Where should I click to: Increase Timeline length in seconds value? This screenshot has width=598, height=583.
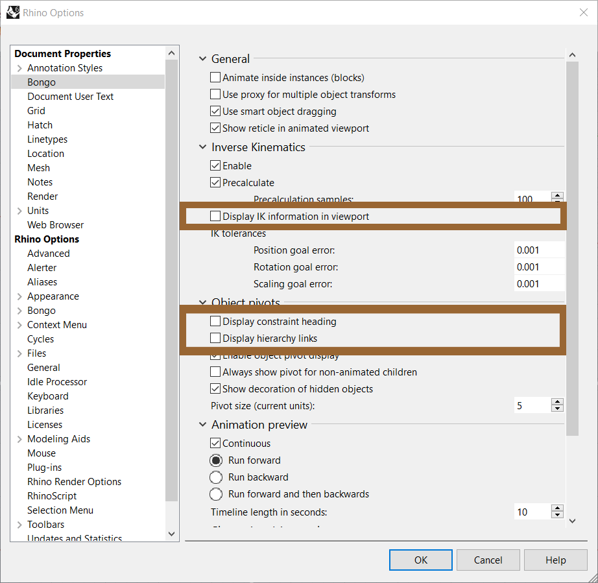[x=557, y=508]
